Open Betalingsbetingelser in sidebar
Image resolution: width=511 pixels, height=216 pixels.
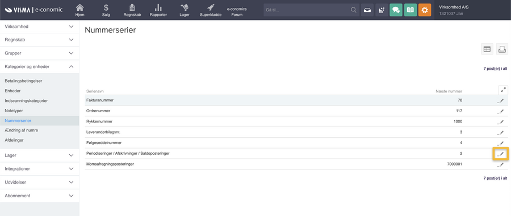pos(23,81)
